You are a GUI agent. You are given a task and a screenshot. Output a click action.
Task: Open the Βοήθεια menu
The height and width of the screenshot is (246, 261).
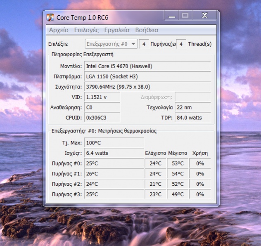click(x=147, y=30)
